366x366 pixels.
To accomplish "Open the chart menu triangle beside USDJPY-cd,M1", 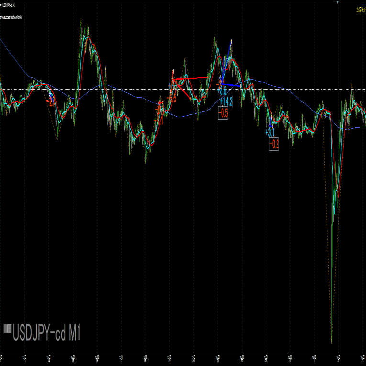I will [1, 5].
